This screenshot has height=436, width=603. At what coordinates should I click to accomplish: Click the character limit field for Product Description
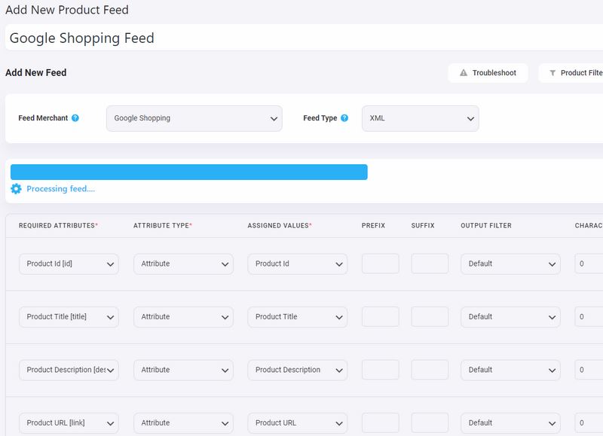(x=589, y=370)
